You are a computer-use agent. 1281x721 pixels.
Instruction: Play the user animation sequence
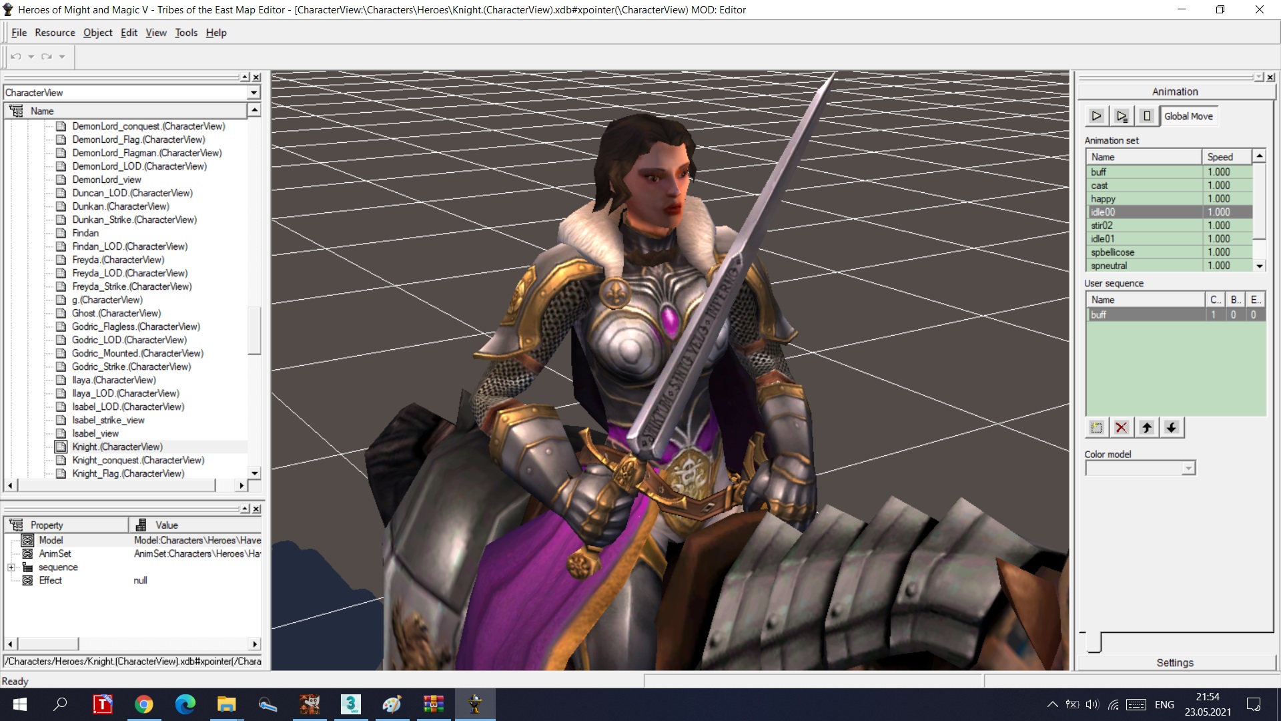point(1122,116)
